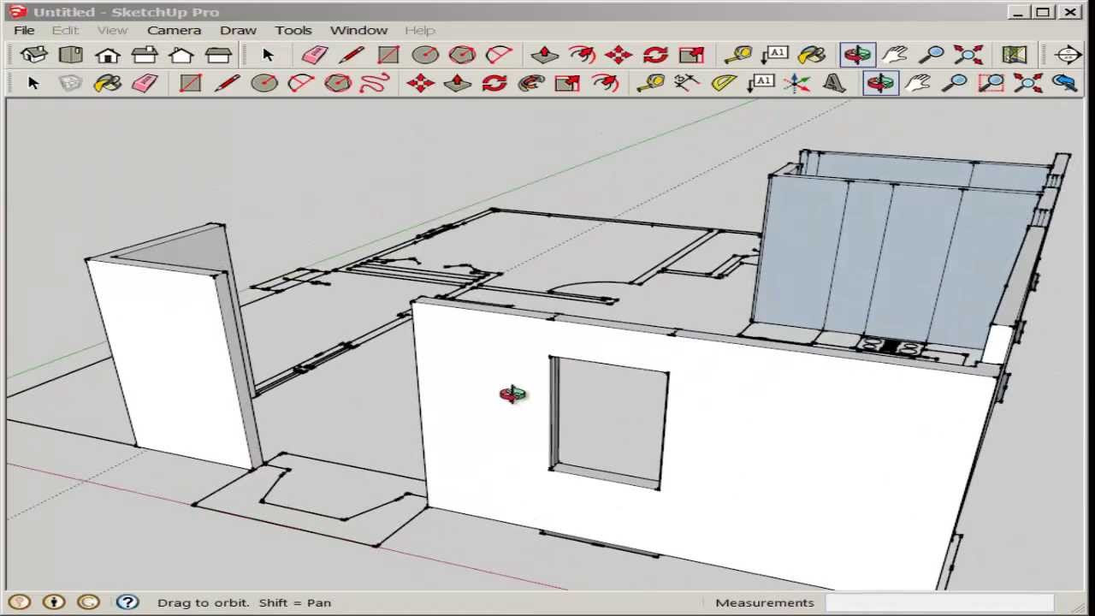Viewport: 1095px width, 616px height.
Task: Select the Text label tool in upper toolbar
Action: click(x=775, y=55)
